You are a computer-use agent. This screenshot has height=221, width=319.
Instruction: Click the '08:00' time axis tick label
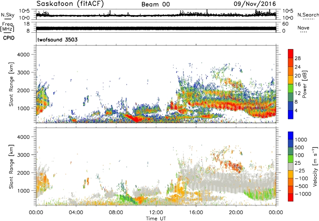(116, 213)
